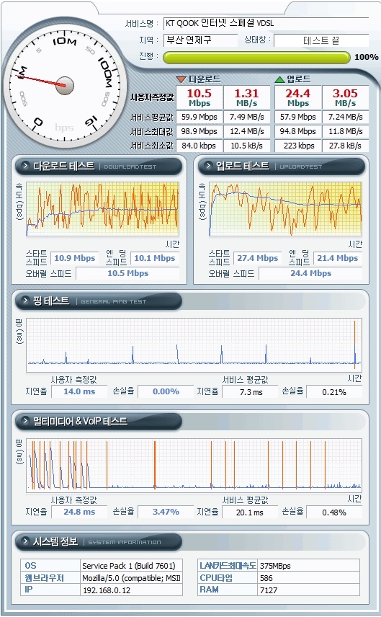Select the upload value 24.4 Mbps in red
The image size is (381, 617).
pyautogui.click(x=298, y=97)
